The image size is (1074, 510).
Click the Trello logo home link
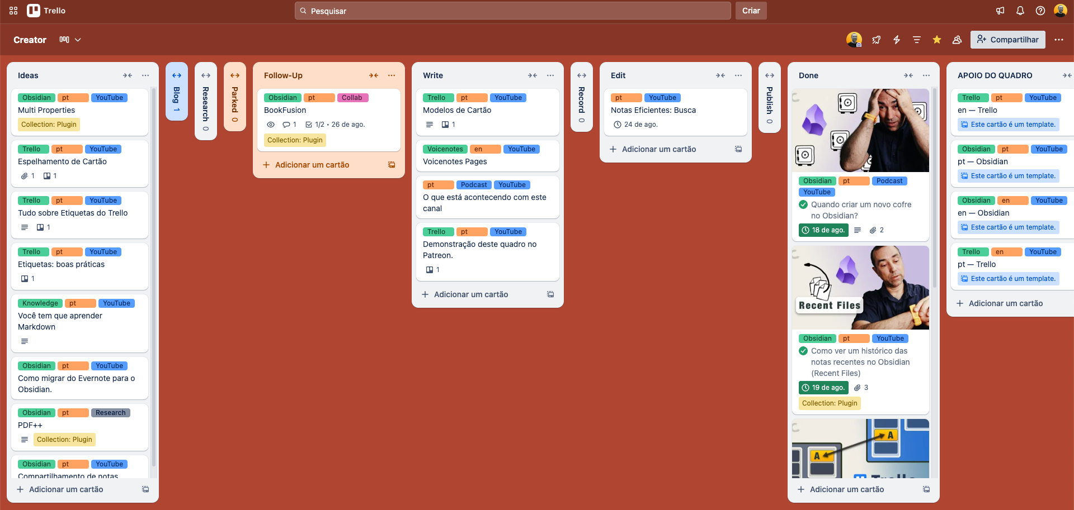tap(46, 11)
